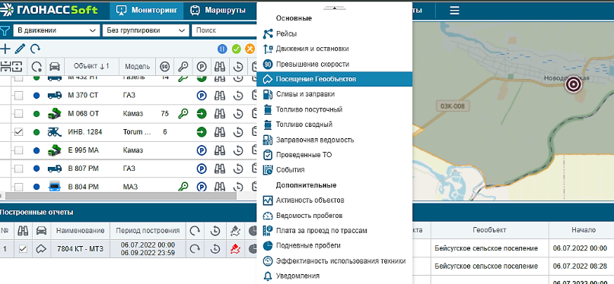Choose Ведомость пробегов in menu
Screen dimensions: 614x284
[x=334, y=216]
